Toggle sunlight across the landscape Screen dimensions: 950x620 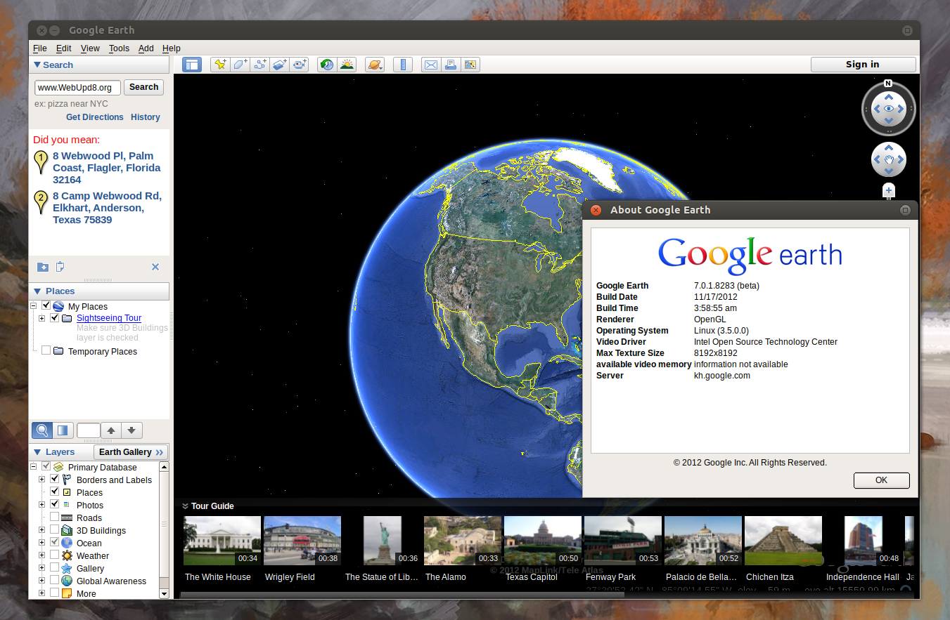[x=347, y=65]
